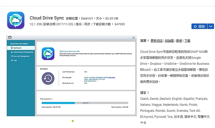Screen dimensions: 215x128
Task: Click the download count '647083'
Action: pyautogui.click(x=119, y=24)
